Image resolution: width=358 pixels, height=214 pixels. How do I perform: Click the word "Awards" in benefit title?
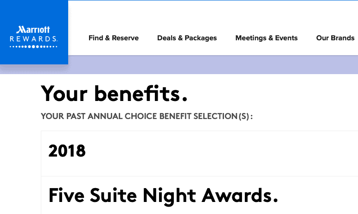(240, 195)
